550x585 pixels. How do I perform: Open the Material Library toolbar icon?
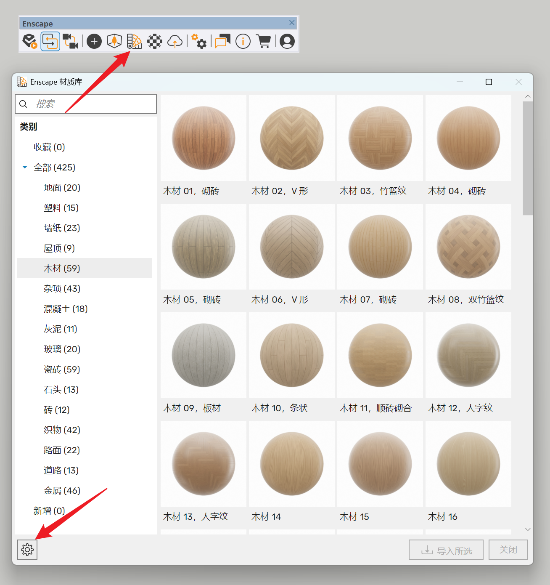point(135,41)
